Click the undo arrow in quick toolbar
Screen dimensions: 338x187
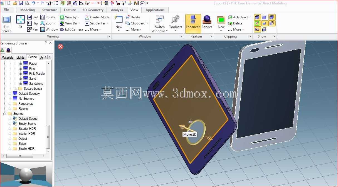tap(33, 3)
